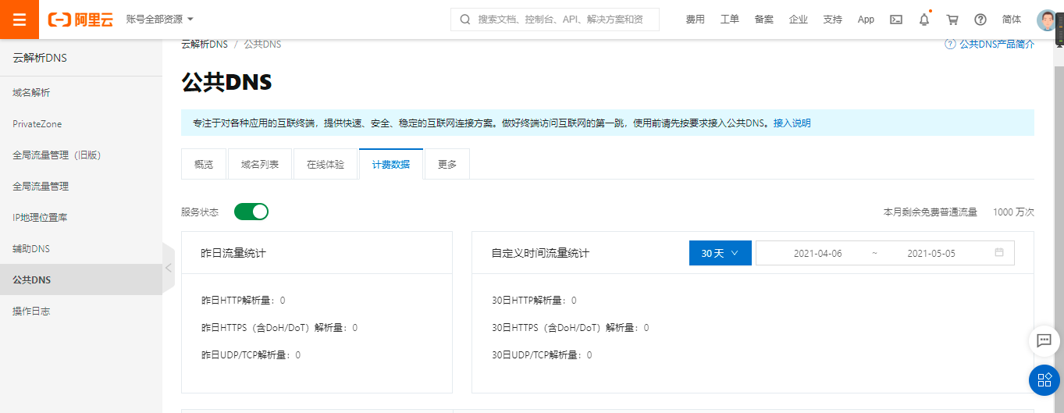Switch language via 简体
This screenshot has height=413, width=1064.
point(1012,20)
